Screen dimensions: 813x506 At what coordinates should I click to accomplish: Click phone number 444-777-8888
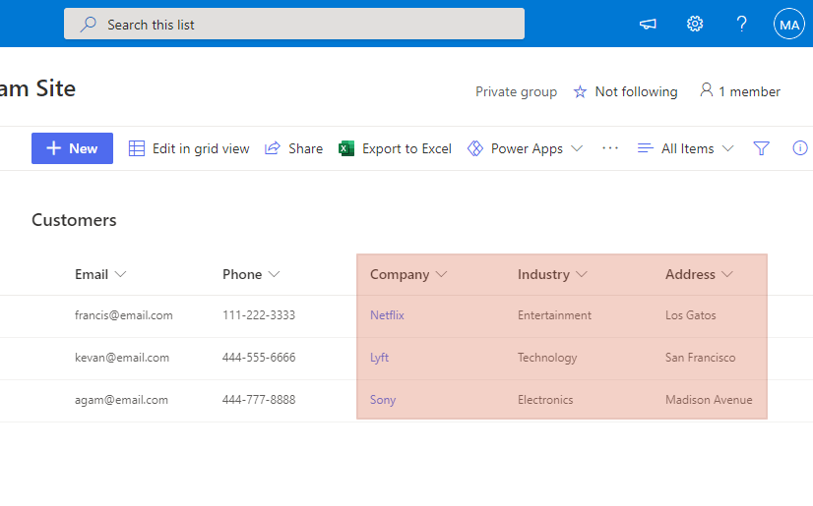coord(259,400)
